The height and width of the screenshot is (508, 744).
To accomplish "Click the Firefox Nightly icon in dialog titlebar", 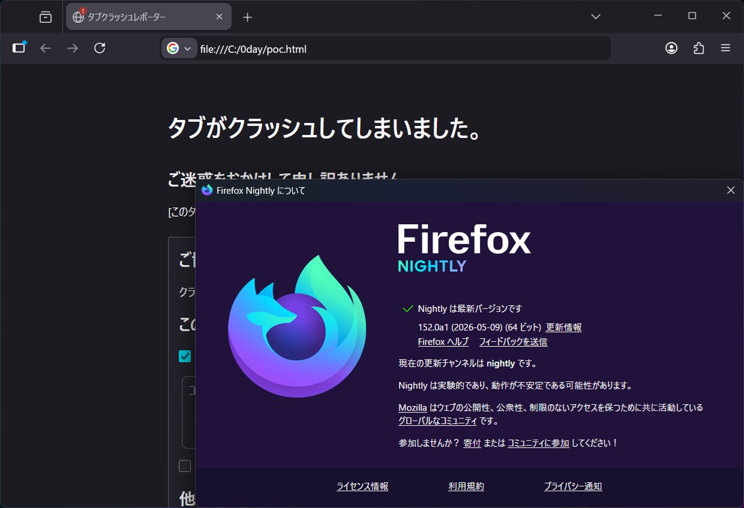I will [207, 190].
